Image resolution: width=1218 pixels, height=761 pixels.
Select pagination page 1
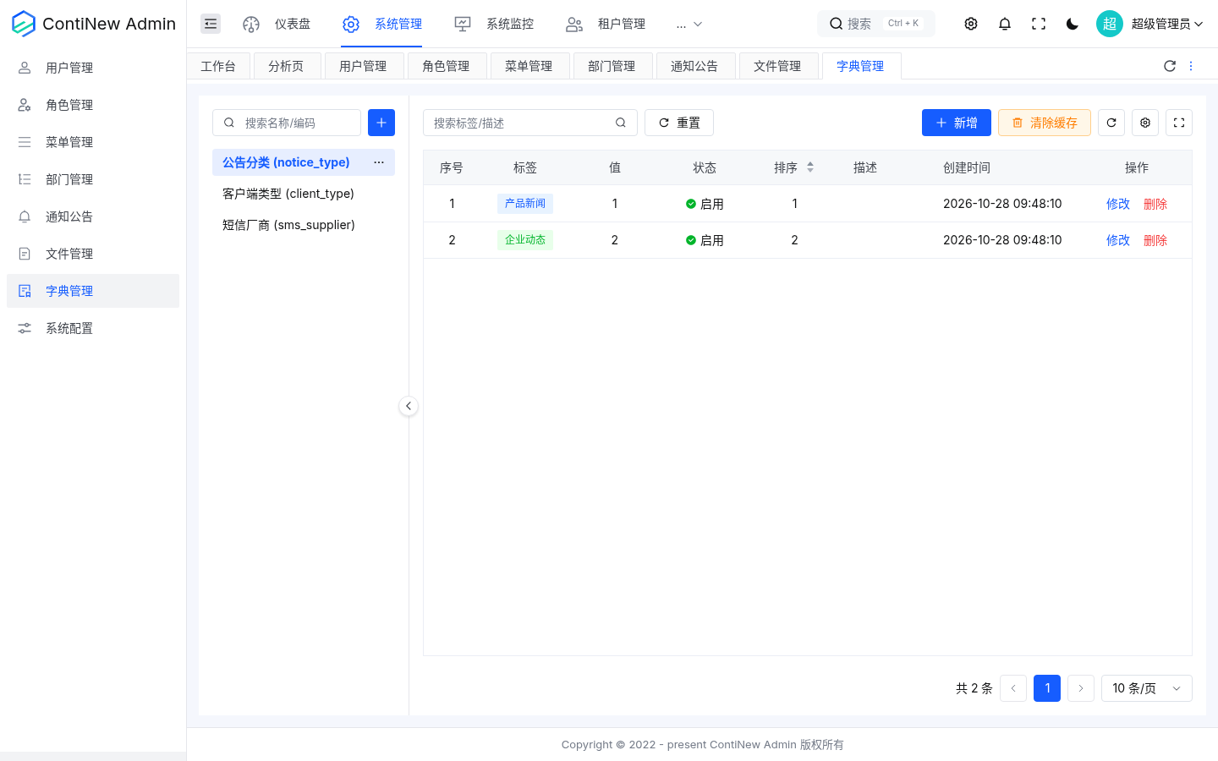coord(1047,688)
